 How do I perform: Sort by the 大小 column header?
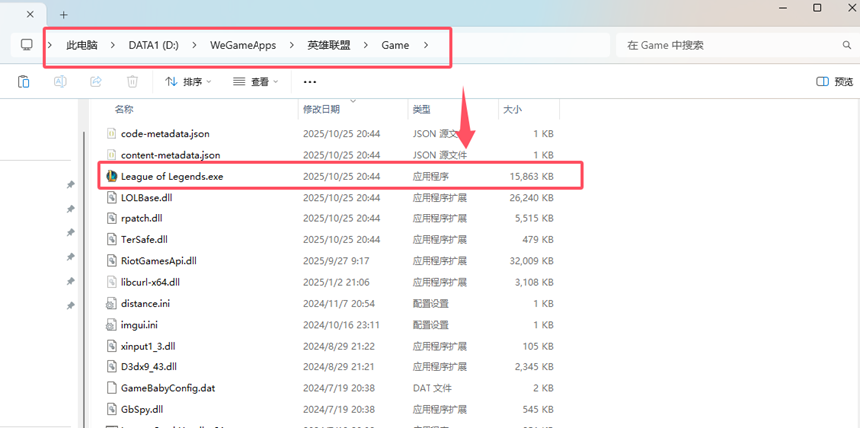(512, 109)
